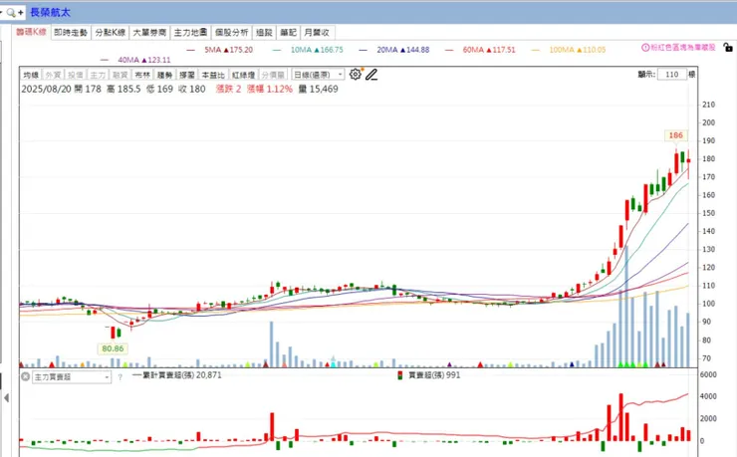
Task: Click the pink info circle icon
Action: coord(645,48)
